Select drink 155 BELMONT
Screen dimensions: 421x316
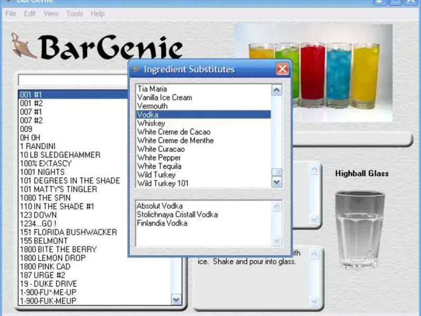(x=73, y=241)
